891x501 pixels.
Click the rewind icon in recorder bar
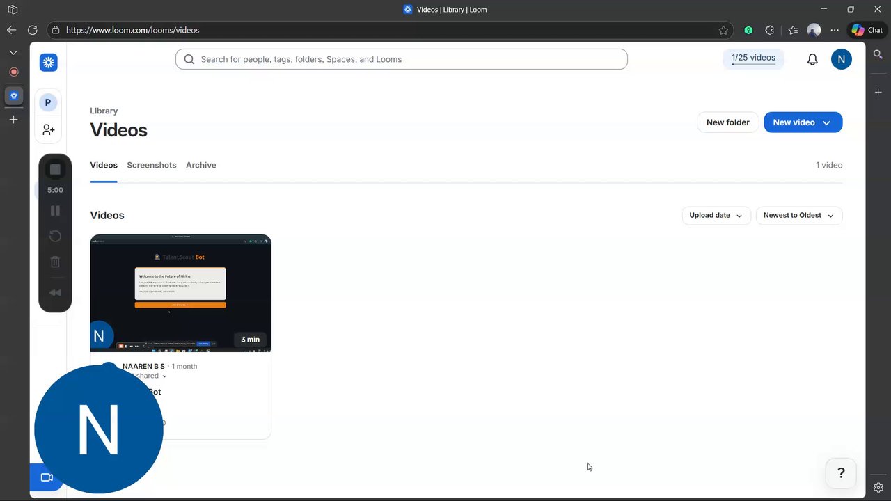tap(55, 293)
